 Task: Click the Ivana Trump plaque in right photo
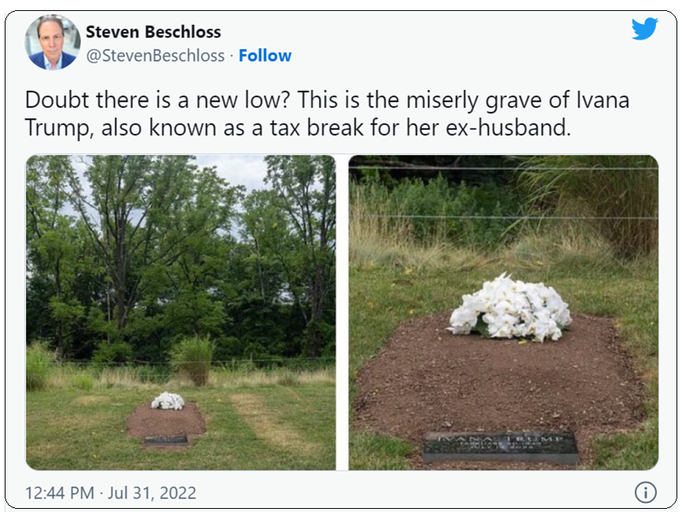click(x=500, y=447)
